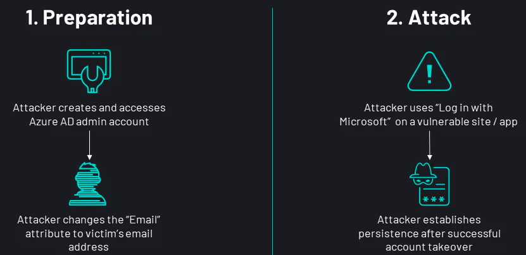
Task: Click "Azure AD admin account" text
Action: 89,121
